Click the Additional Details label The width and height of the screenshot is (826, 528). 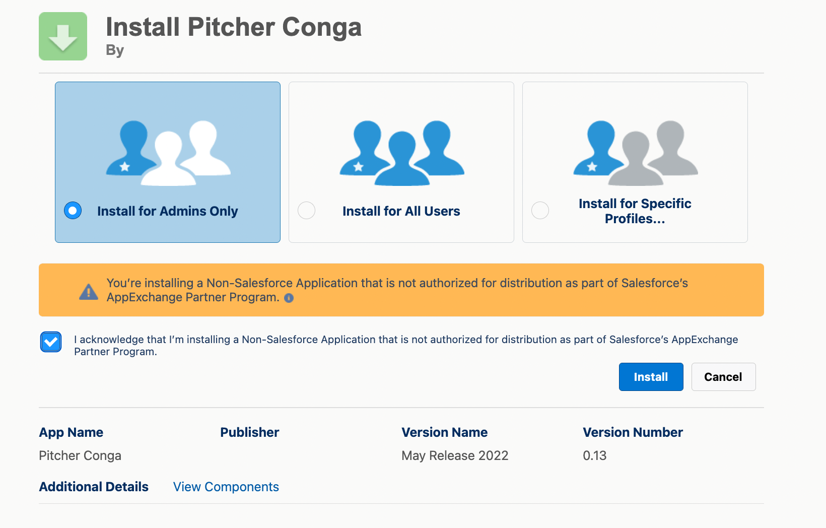pos(93,487)
